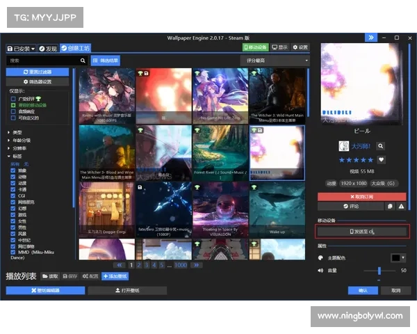Click the 读取 load playlist button
The height and width of the screenshot is (334, 417).
pyautogui.click(x=50, y=276)
